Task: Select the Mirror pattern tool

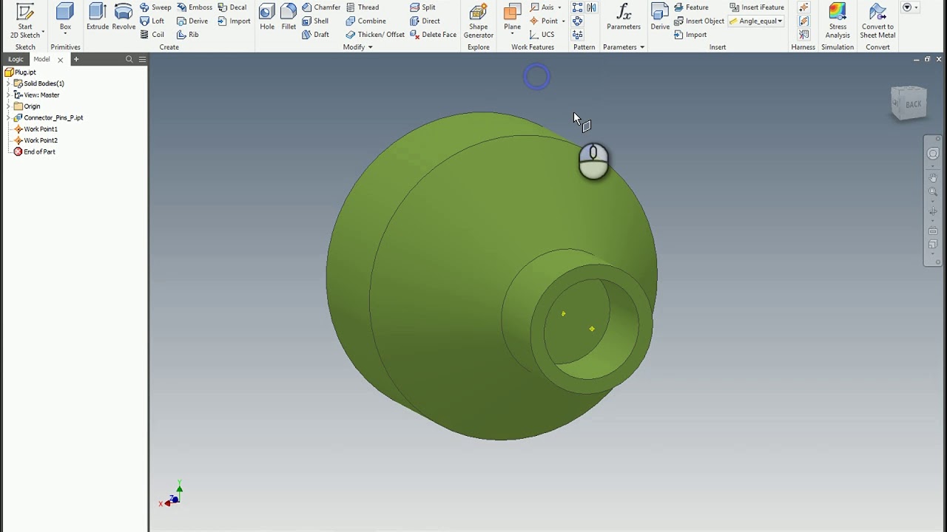Action: click(x=591, y=7)
